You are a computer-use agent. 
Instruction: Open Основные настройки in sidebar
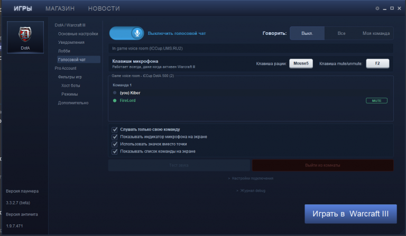(78, 34)
